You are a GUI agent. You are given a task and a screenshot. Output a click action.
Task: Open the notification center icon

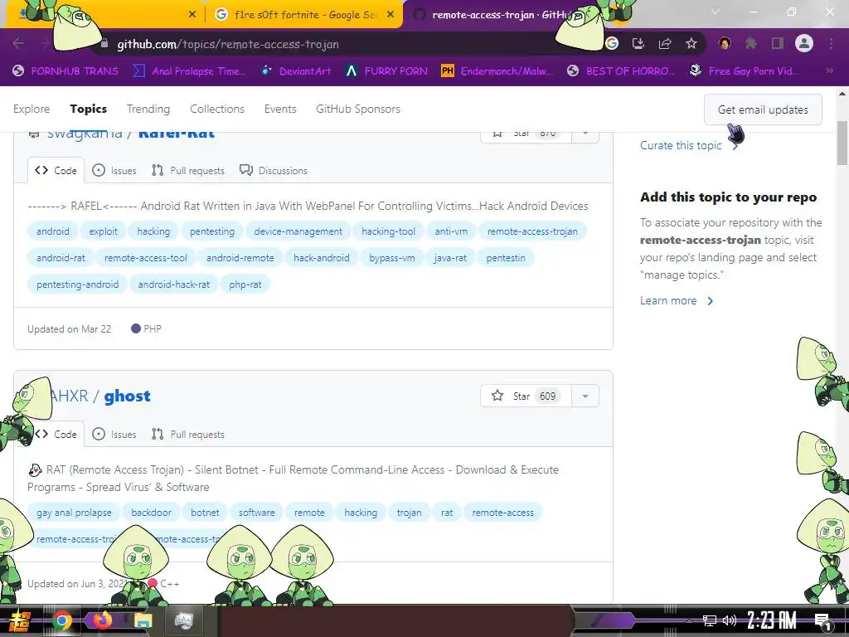pos(823,621)
